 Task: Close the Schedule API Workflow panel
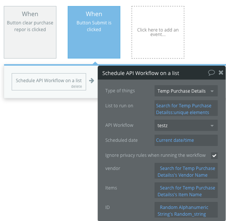[x=221, y=73]
